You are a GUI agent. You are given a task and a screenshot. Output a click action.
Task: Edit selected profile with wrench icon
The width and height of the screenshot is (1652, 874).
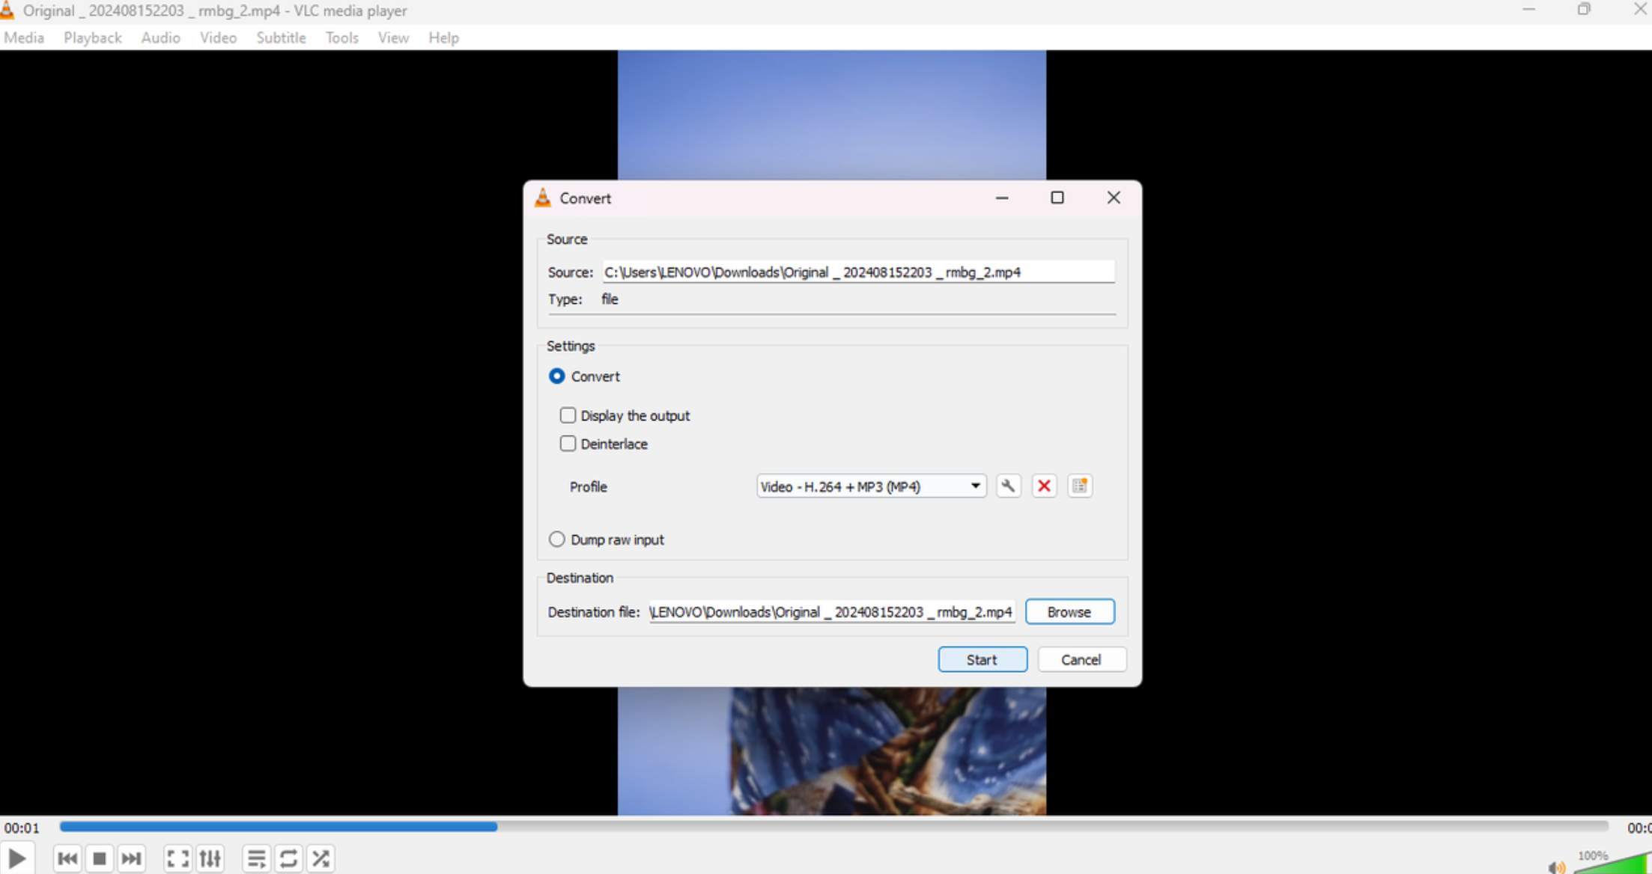(1008, 486)
